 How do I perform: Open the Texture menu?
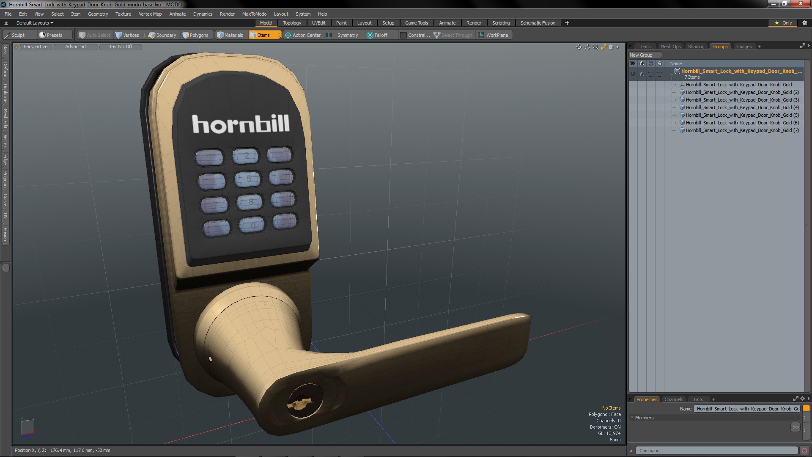coord(123,14)
